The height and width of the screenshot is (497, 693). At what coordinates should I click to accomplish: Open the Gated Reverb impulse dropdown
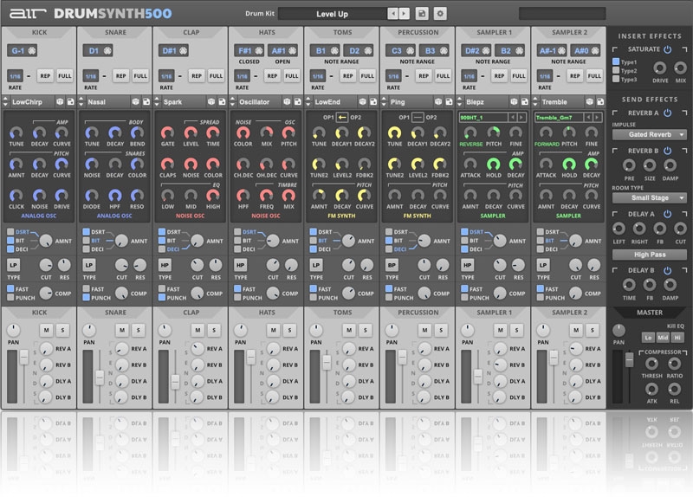(x=650, y=135)
